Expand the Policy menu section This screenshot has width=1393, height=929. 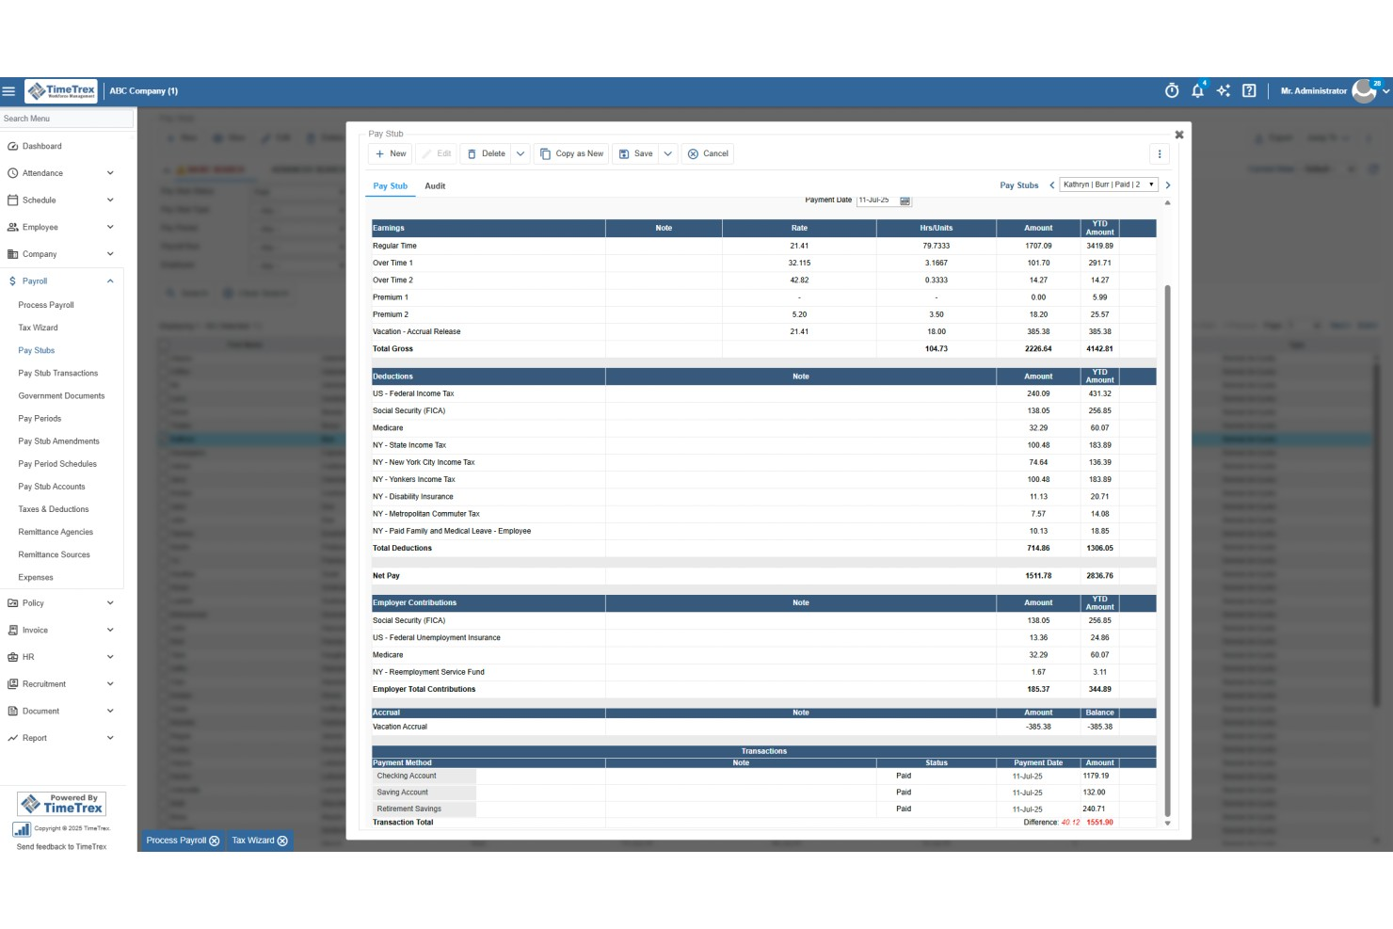click(110, 603)
